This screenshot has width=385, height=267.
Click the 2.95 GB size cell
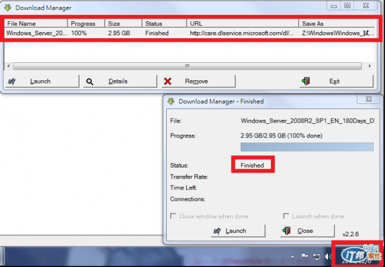[x=119, y=33]
